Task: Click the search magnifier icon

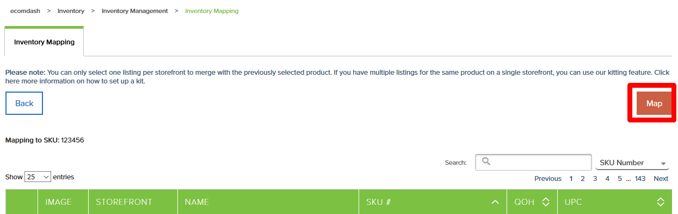Action: pos(486,161)
